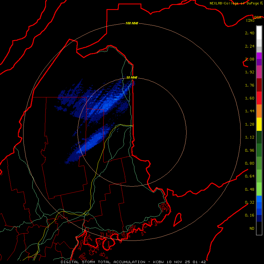
Task: Click the navy legend swatch just above ND
Action: click(x=259, y=218)
